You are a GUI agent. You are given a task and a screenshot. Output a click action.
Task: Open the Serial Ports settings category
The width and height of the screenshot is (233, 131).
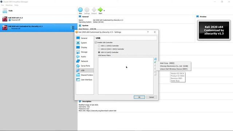(x=85, y=66)
